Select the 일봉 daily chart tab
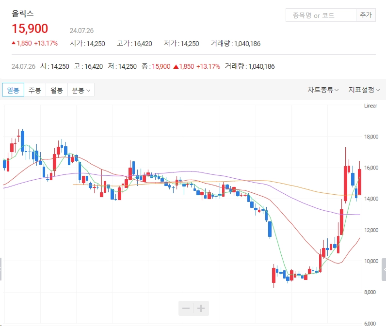This screenshot has height=326, width=386. click(x=13, y=90)
